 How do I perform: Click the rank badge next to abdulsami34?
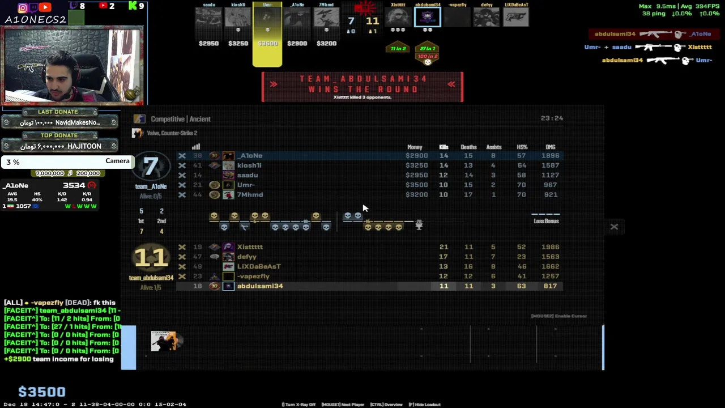[214, 286]
